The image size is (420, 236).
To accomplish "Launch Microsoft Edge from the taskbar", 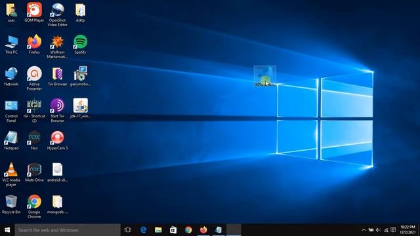I will (x=143, y=230).
